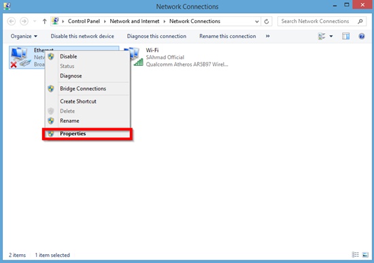Open the view options dropdown arrow
This screenshot has height=263, width=374.
click(331, 36)
